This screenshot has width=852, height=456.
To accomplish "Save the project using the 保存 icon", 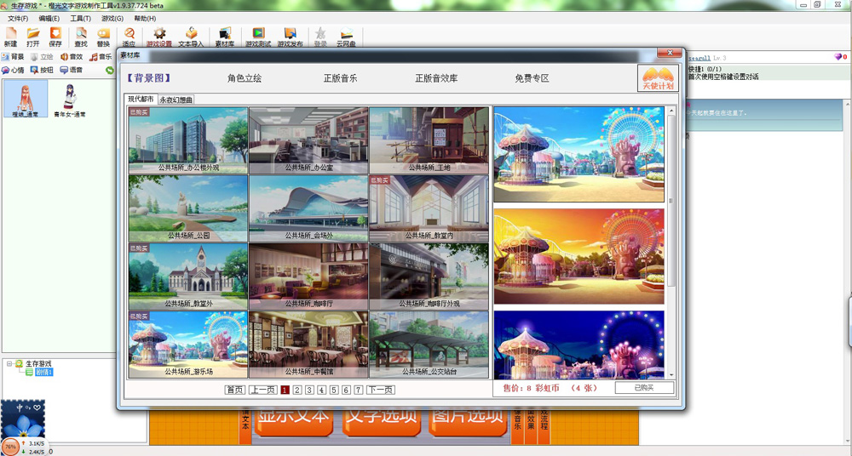I will 55,37.
